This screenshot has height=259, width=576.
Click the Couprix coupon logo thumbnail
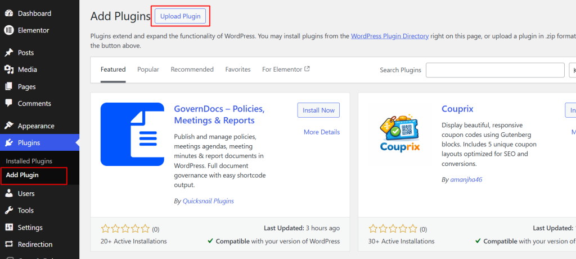coord(400,134)
